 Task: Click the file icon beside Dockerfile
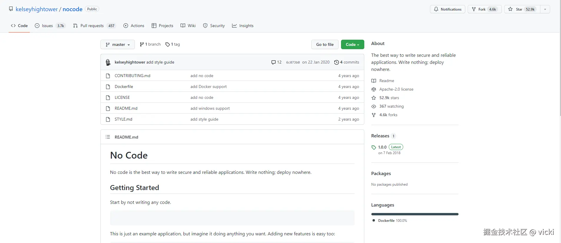[x=108, y=86]
